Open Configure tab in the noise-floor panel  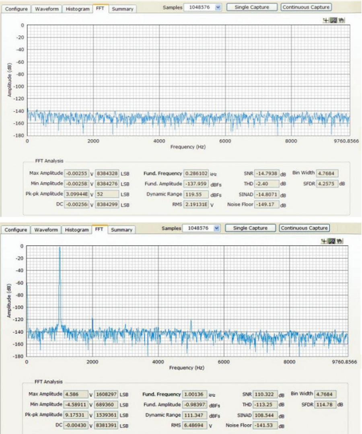[16, 9]
